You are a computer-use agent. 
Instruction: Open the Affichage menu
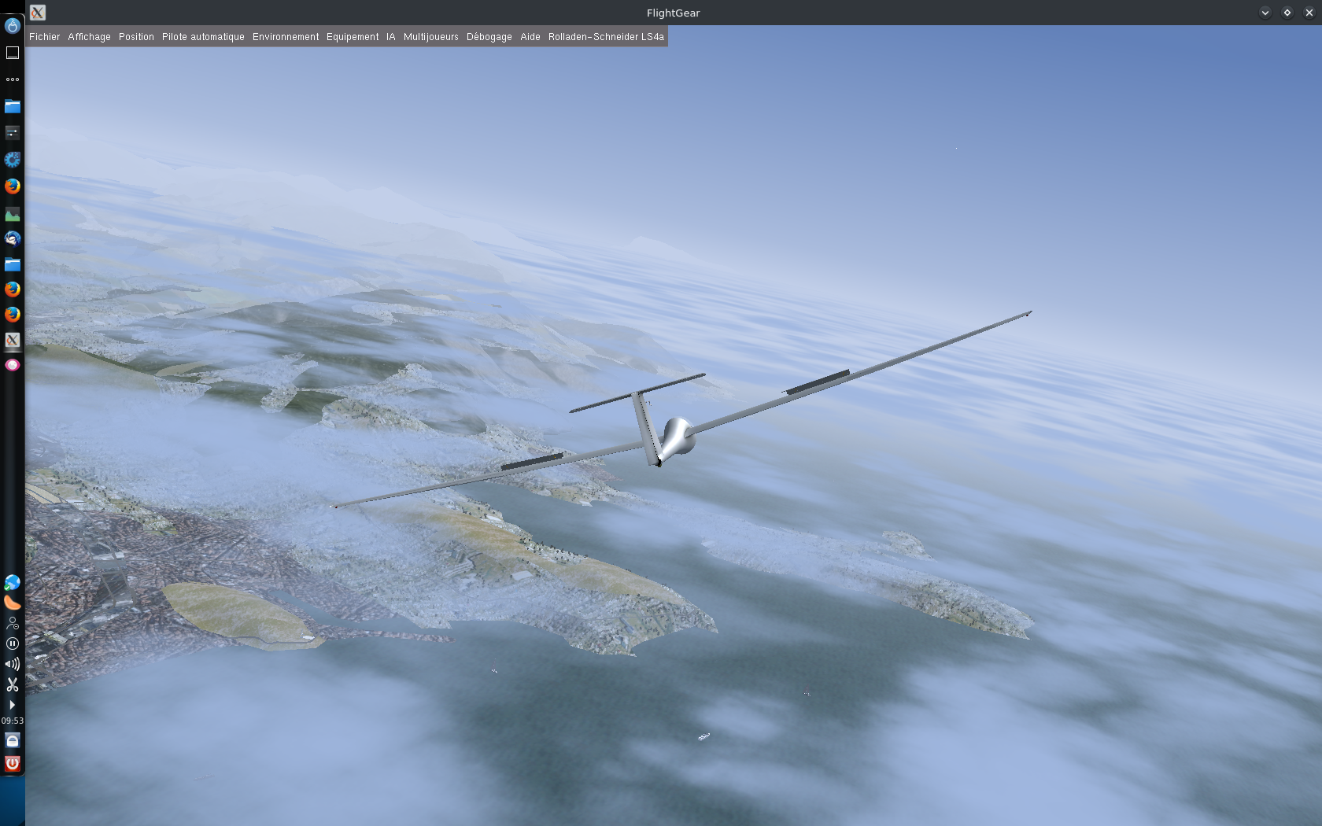(89, 37)
